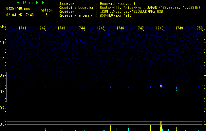Click the 0.8 kHz axis label
The height and width of the screenshot is (131, 206).
(3, 92)
